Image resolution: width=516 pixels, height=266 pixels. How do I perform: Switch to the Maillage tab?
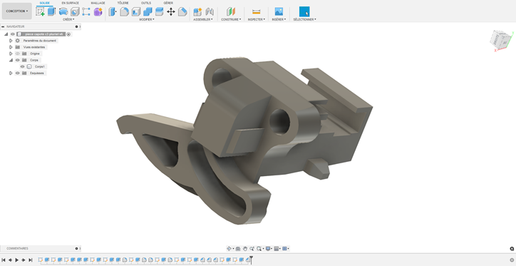tap(98, 3)
